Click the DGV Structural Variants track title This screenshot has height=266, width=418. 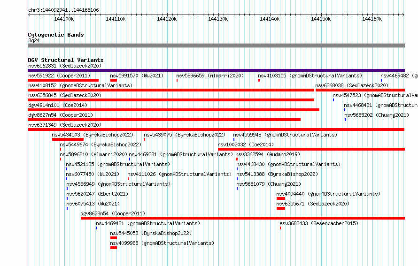[x=66, y=60]
